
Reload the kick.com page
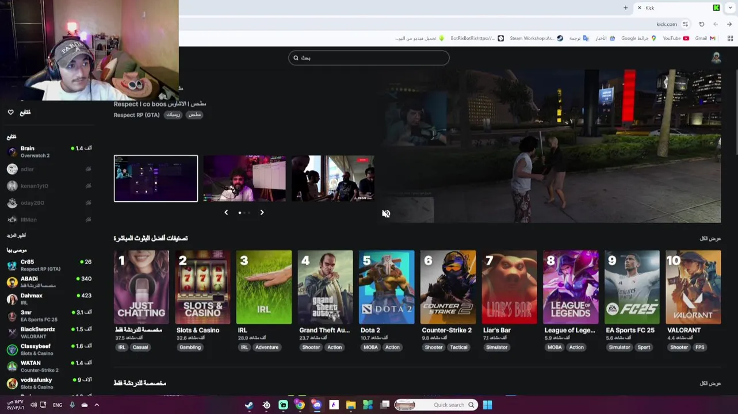point(702,24)
